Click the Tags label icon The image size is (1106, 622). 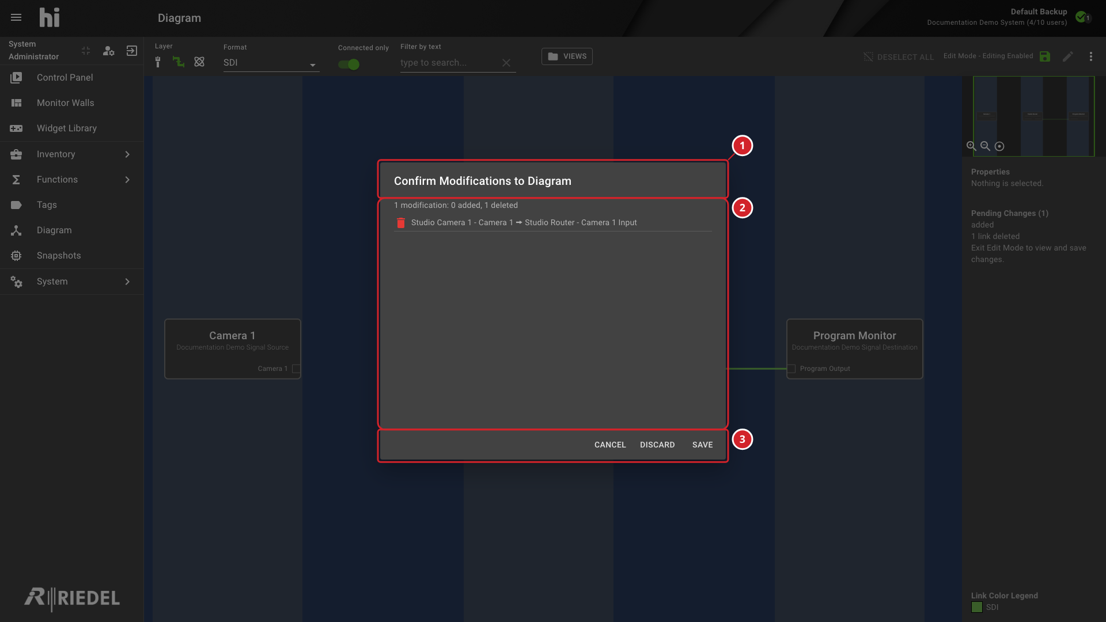(16, 205)
